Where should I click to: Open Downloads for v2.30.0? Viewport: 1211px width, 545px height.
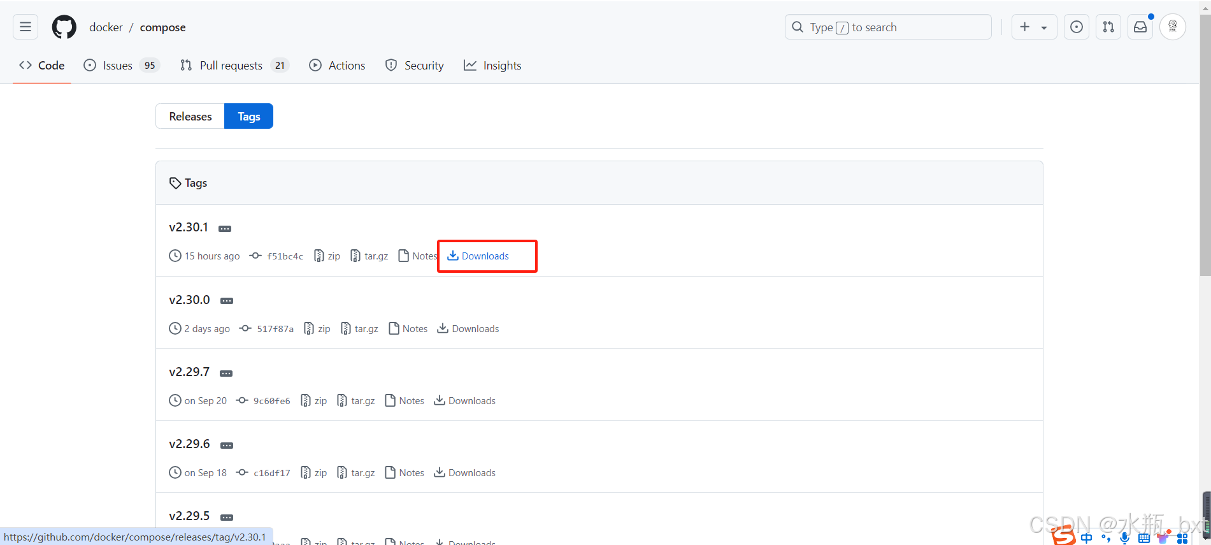click(468, 329)
